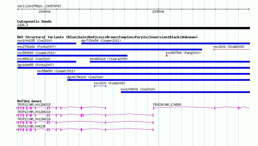Select the TRIP12 NM_001284214 transcript glyph
Image resolution: width=258 pixels, height=146 pixels.
point(85,115)
